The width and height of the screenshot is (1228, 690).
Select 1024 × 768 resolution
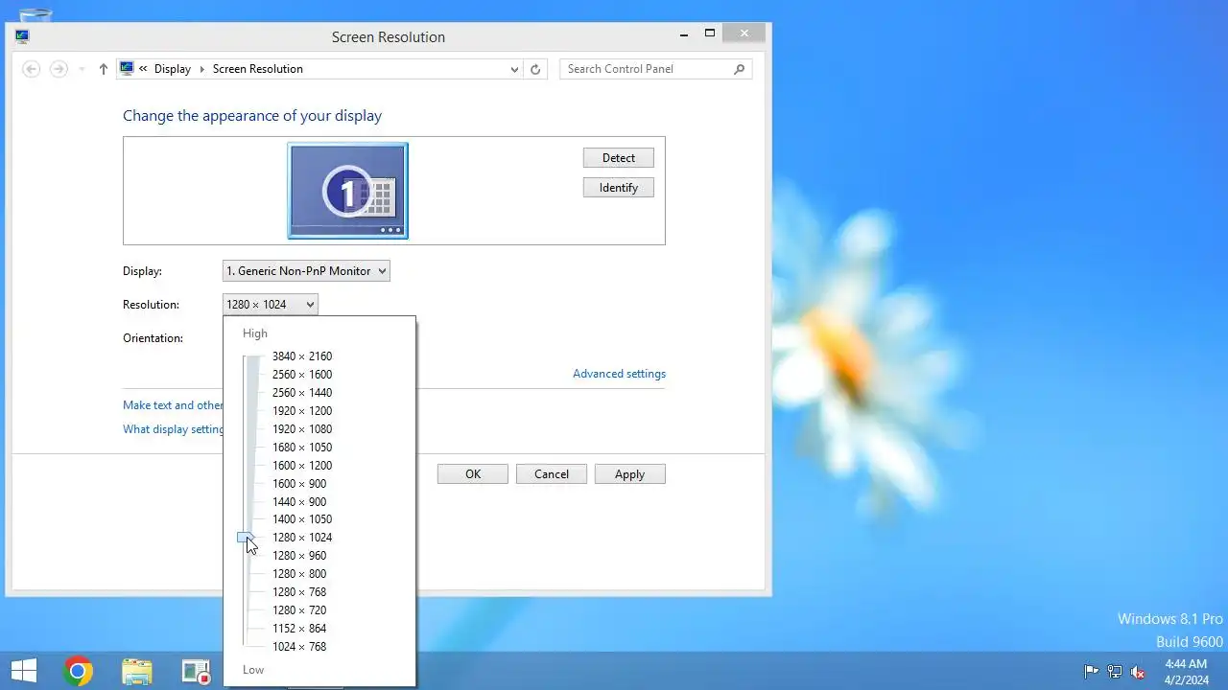[x=299, y=647]
